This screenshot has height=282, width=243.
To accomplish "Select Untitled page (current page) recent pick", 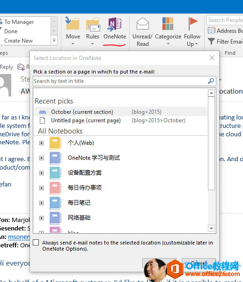I will (x=120, y=120).
